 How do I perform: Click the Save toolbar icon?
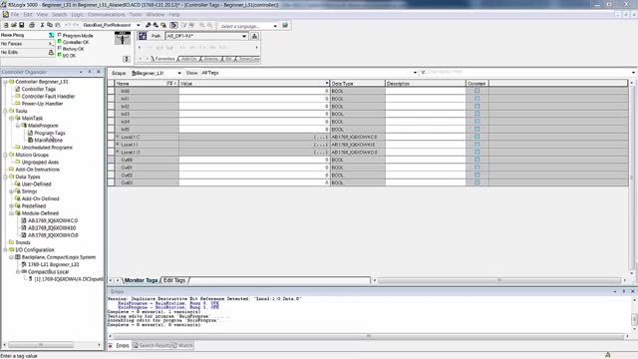pos(22,25)
